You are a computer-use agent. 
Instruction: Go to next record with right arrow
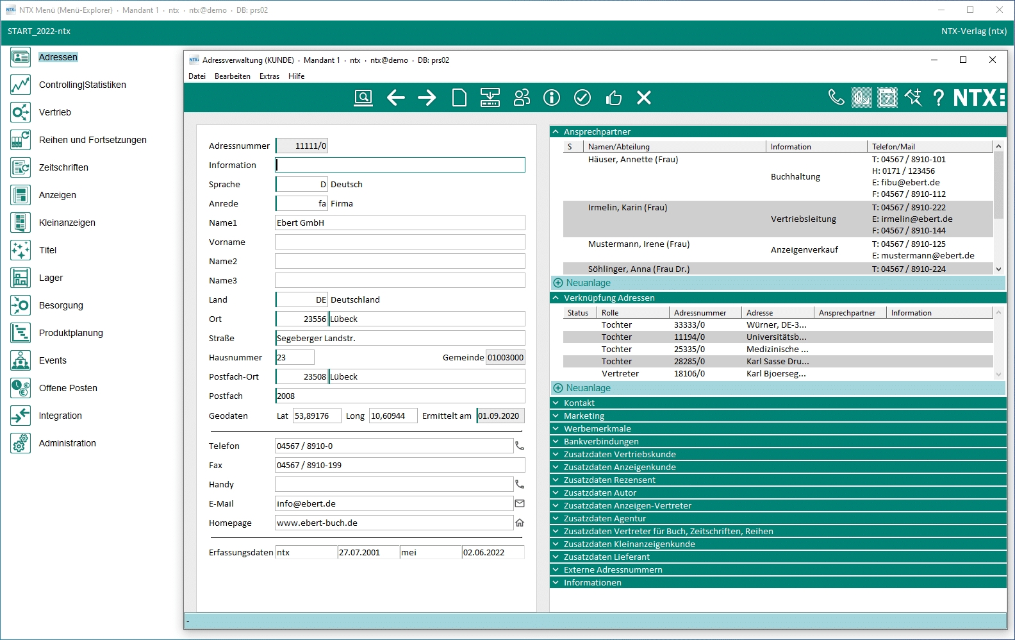[x=427, y=97]
